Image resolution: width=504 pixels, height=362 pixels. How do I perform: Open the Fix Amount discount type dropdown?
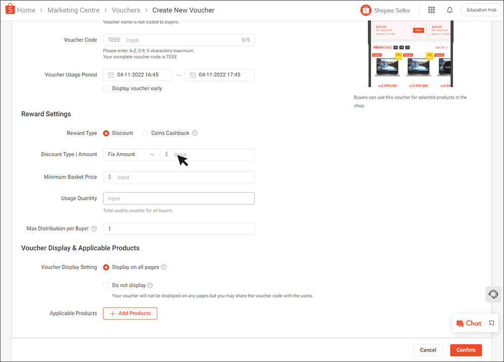pos(131,154)
